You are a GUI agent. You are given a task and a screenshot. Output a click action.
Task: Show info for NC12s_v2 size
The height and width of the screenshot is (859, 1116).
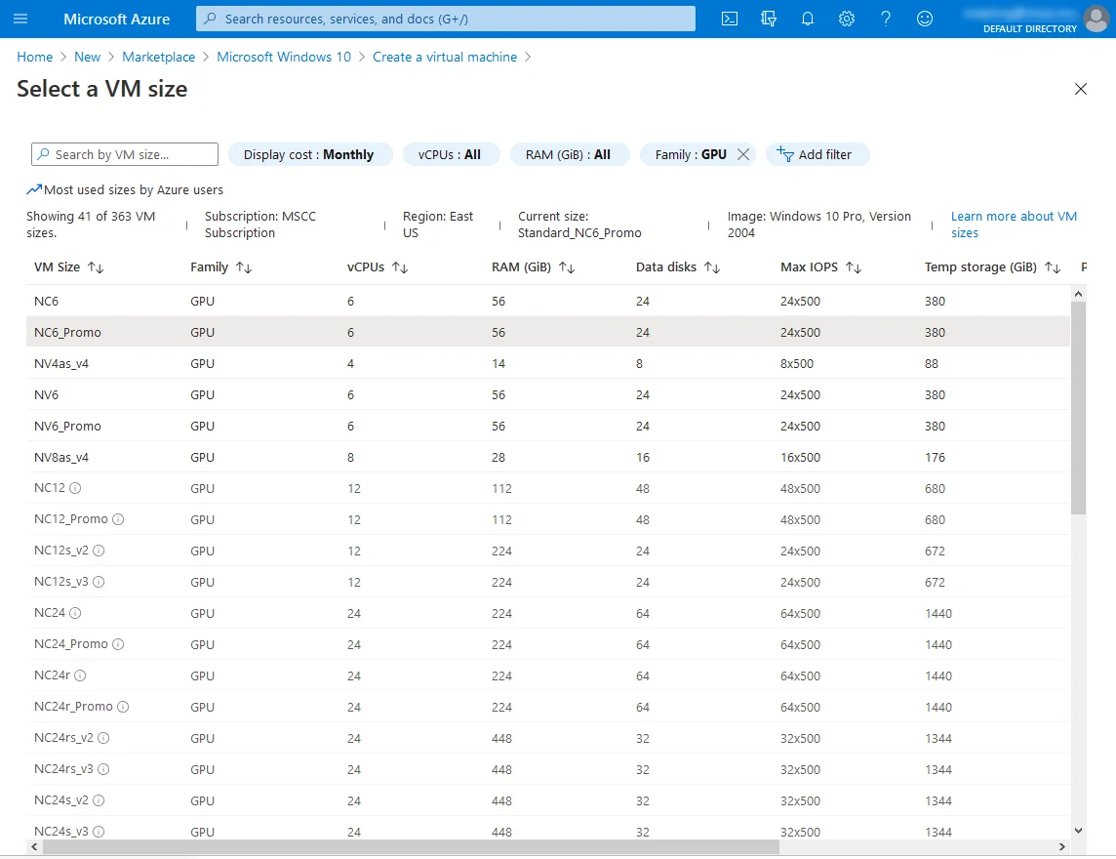click(99, 551)
